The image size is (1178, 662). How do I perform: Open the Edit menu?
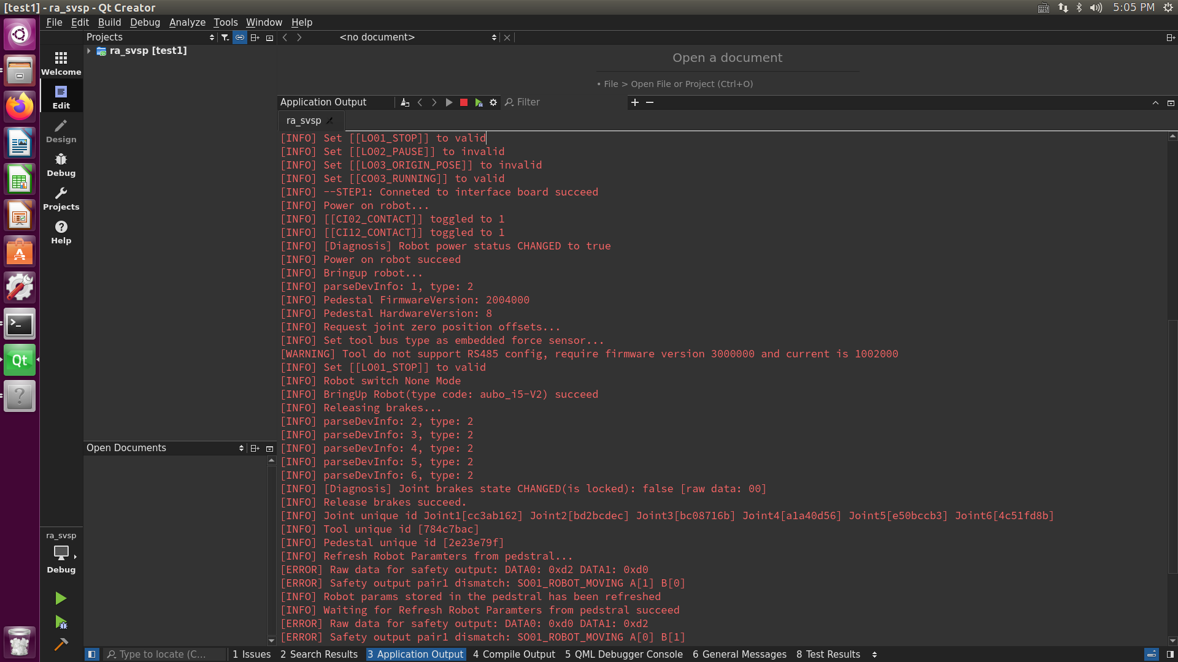80,22
